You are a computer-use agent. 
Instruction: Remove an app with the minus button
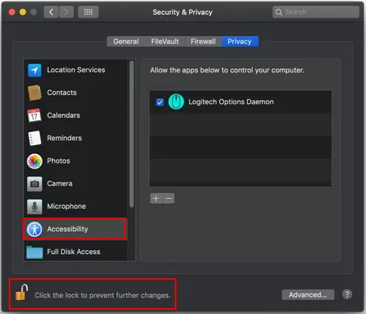point(168,199)
